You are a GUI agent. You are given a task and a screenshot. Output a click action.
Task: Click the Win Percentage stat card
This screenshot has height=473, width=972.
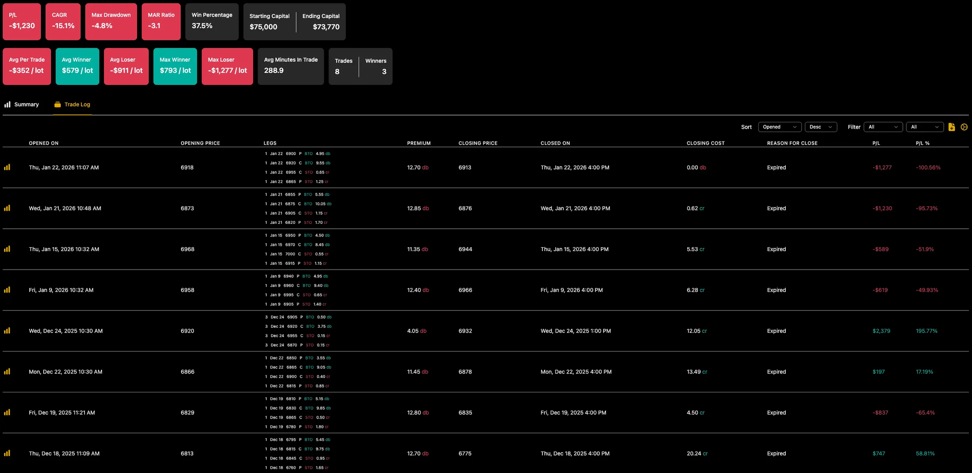pos(212,21)
